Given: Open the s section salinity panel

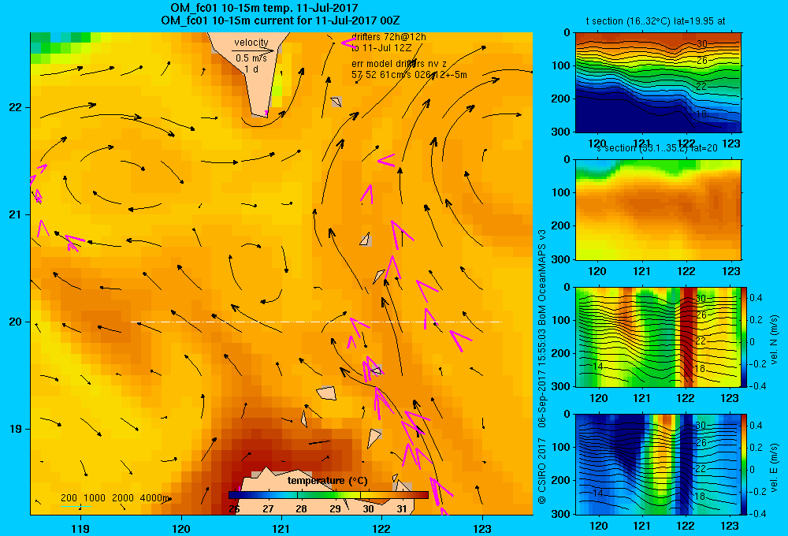Looking at the screenshot, I should point(658,210).
